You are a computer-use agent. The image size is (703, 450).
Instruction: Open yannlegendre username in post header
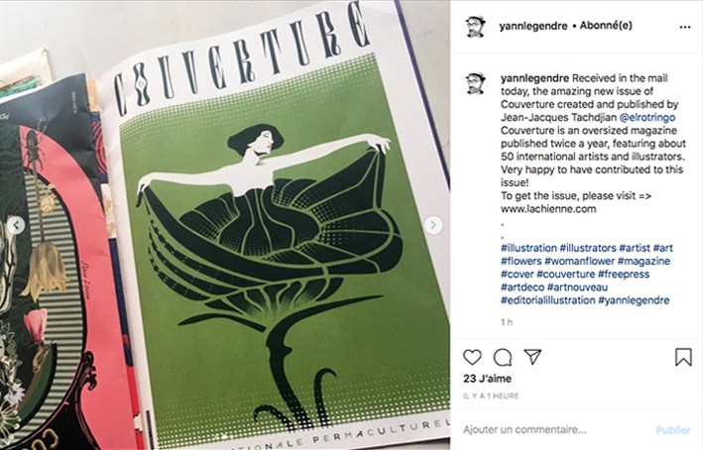pyautogui.click(x=533, y=26)
